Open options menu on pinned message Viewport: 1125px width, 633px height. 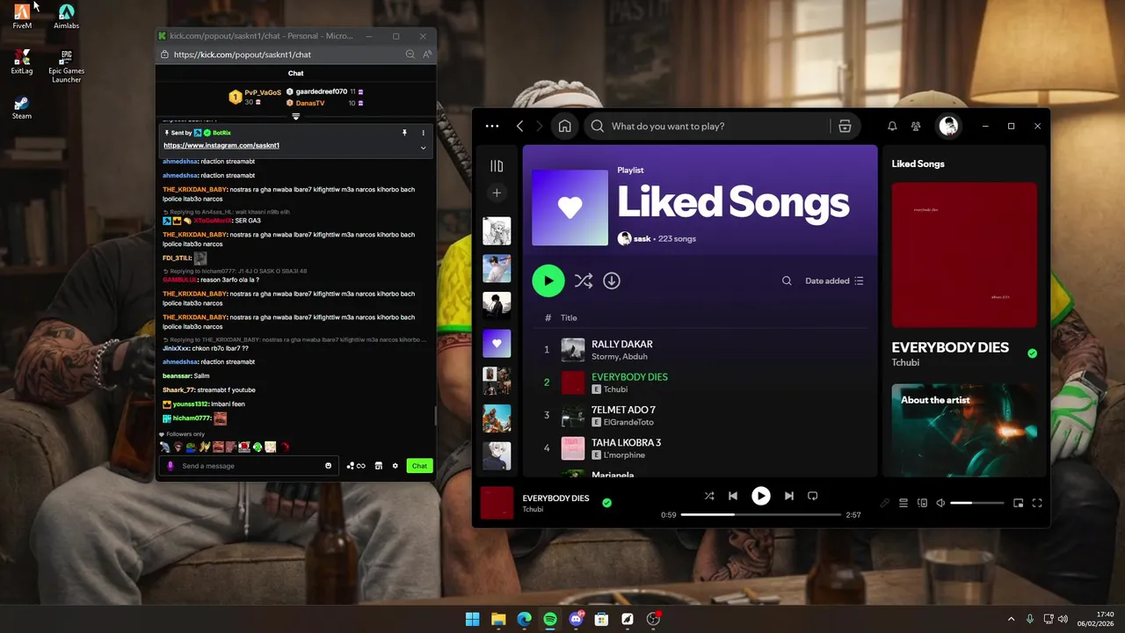423,133
